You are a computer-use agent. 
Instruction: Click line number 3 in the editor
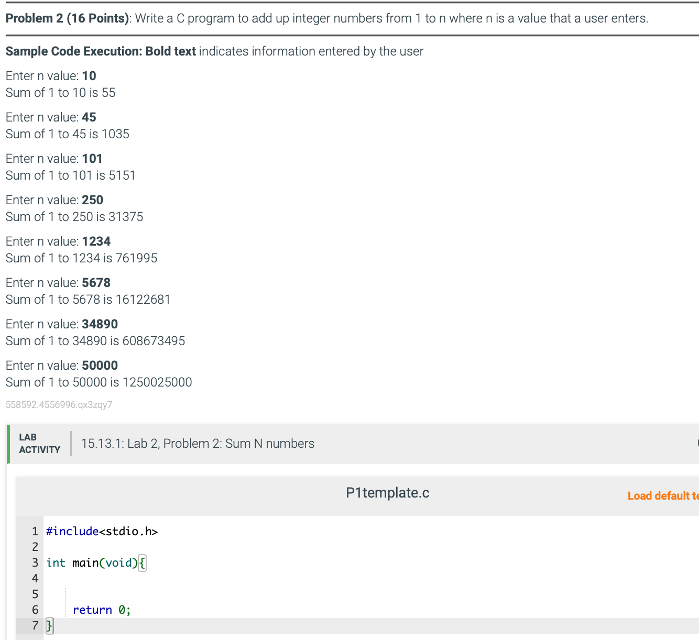[x=35, y=562]
